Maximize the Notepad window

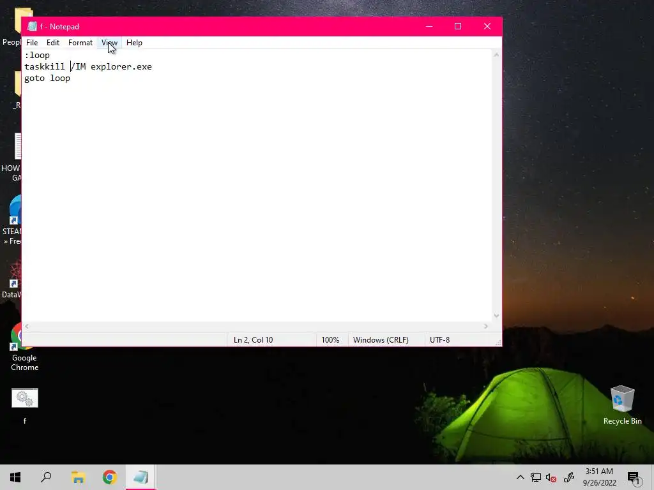[458, 26]
